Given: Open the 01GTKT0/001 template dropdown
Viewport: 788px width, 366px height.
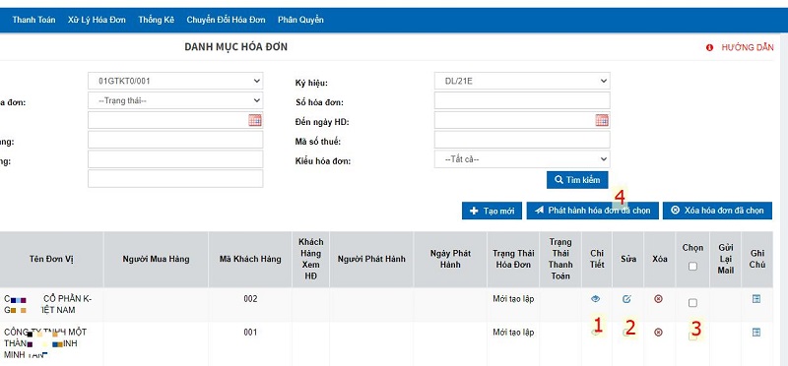Looking at the screenshot, I should click(x=175, y=81).
